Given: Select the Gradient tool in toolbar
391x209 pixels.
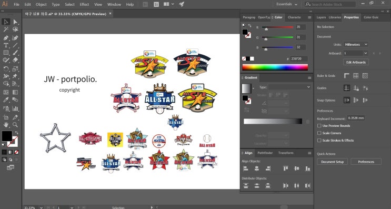Looking at the screenshot, I should click(x=15, y=92).
